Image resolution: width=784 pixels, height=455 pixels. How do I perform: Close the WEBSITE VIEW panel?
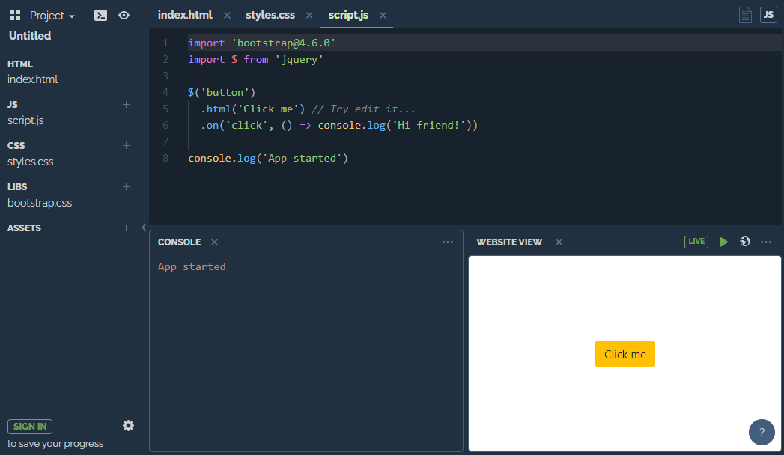click(559, 242)
